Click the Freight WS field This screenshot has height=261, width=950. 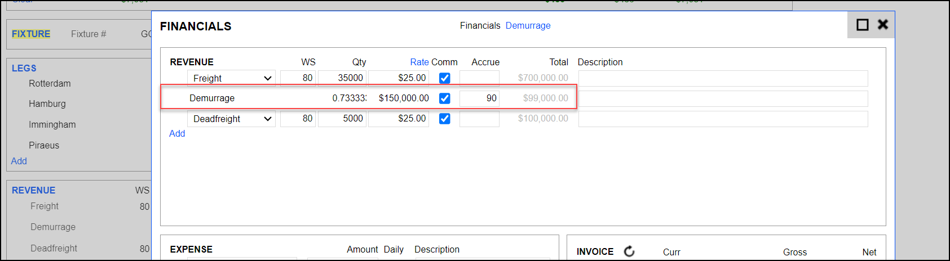298,78
